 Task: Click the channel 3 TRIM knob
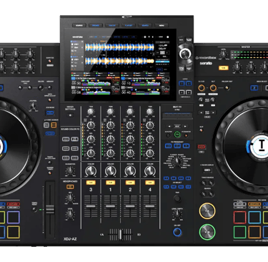[91, 112]
